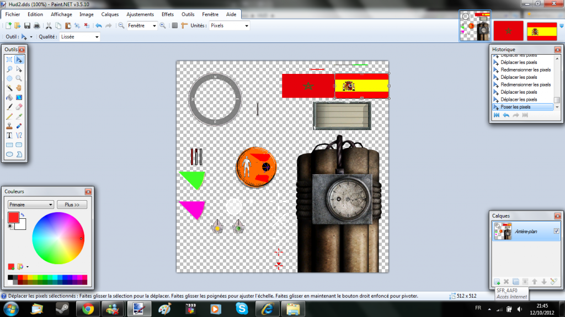Expand the image list arrow at top right

tap(561, 26)
